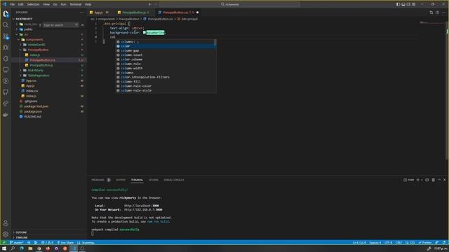Open the localhost:3000 link in terminal
Image resolution: width=449 pixels, height=252 pixels.
click(x=142, y=206)
